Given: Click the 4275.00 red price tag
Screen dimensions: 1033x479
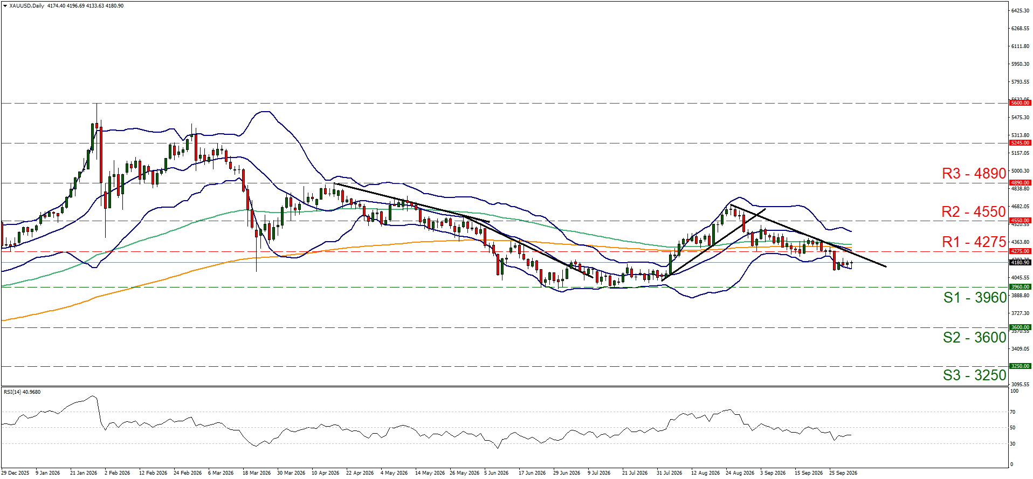Looking at the screenshot, I should coord(1020,251).
